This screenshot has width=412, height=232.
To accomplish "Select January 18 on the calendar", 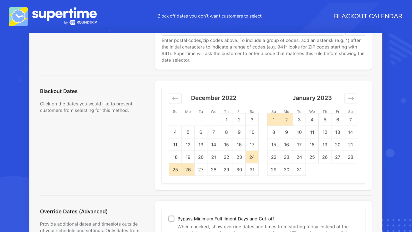I will (312, 145).
